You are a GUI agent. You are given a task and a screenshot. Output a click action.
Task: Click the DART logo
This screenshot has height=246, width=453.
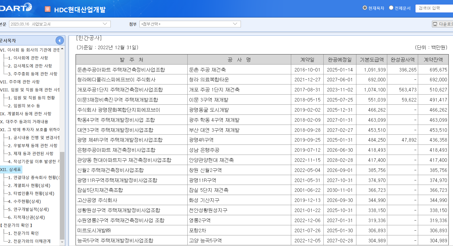click(x=16, y=7)
